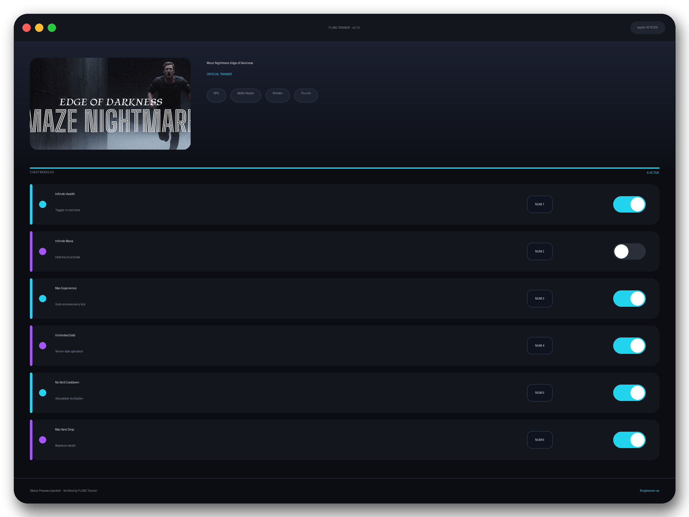The height and width of the screenshot is (517, 689).
Task: Select the RPG genre tag
Action: [x=216, y=95]
